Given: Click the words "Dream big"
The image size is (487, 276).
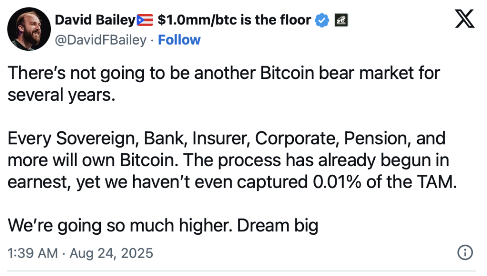Looking at the screenshot, I should click(x=278, y=226).
